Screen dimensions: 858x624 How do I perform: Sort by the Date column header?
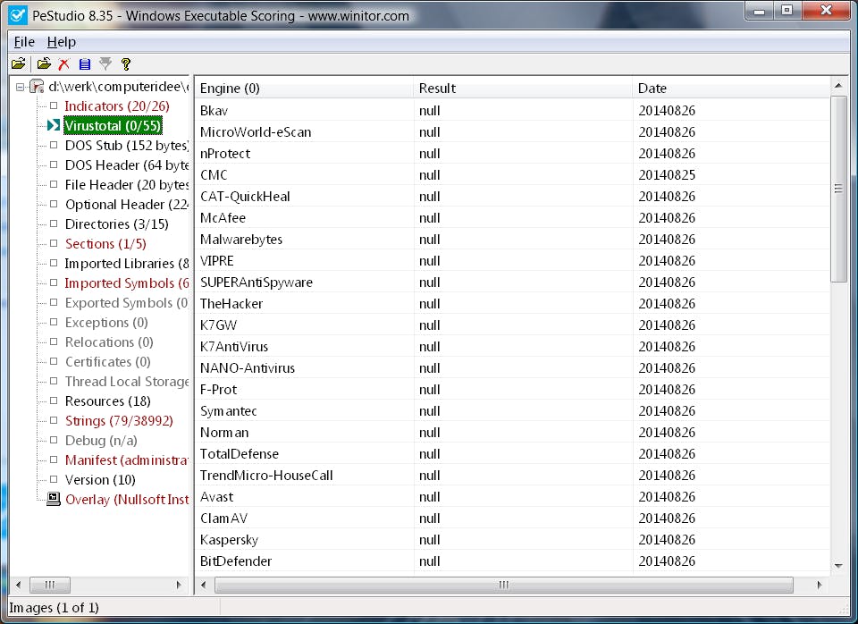731,89
